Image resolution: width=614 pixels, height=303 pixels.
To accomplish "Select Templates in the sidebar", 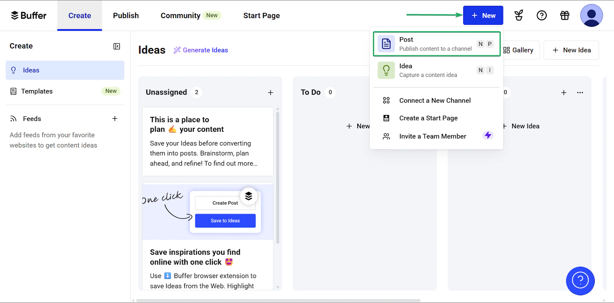I will click(x=65, y=91).
